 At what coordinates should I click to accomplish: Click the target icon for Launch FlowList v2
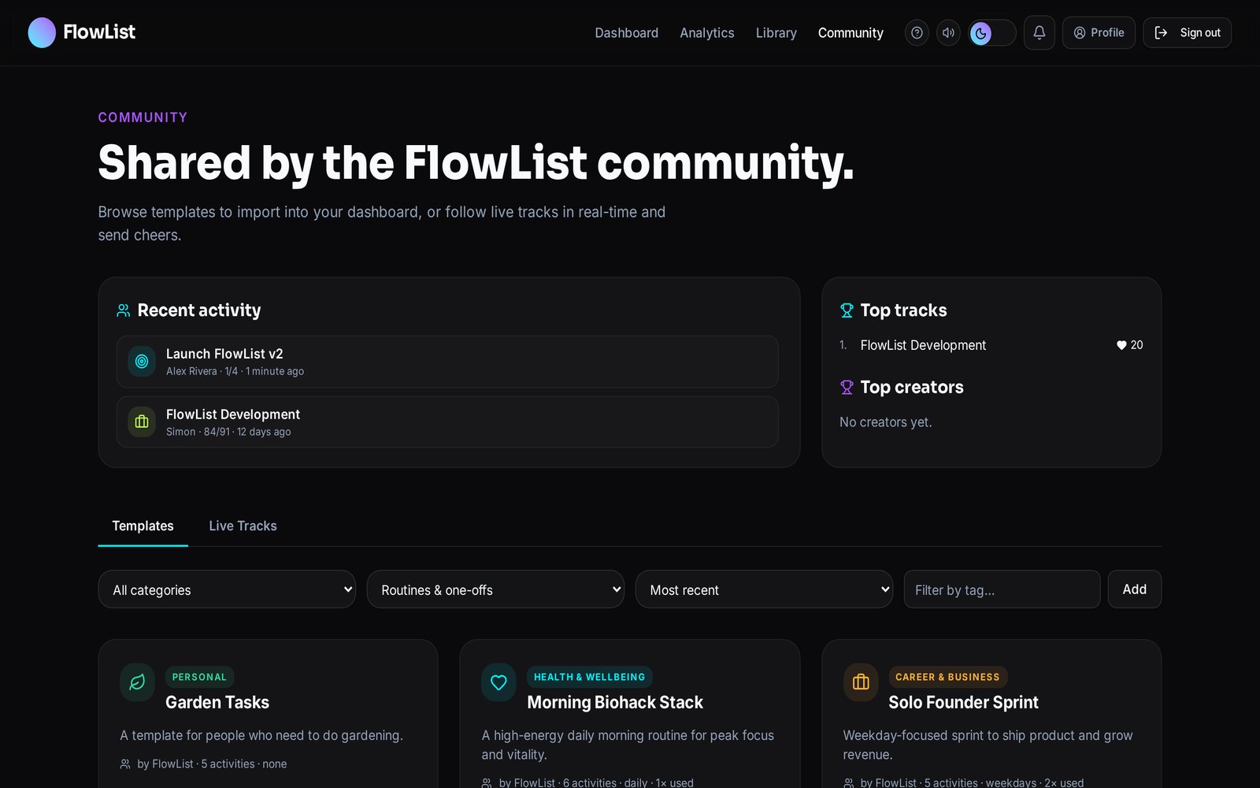coord(142,361)
